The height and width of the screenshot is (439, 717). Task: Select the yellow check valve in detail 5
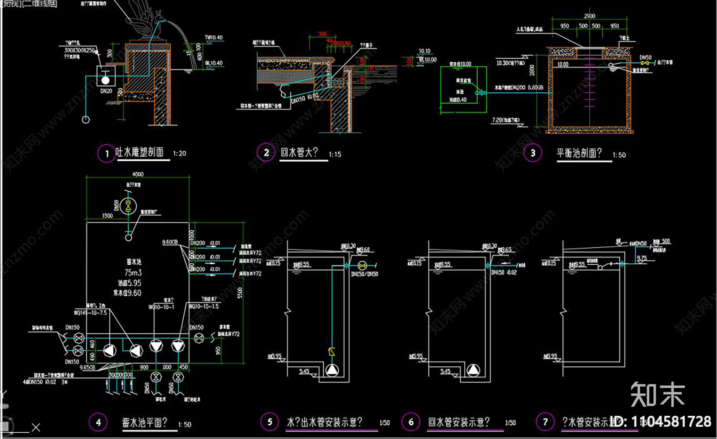(x=332, y=352)
